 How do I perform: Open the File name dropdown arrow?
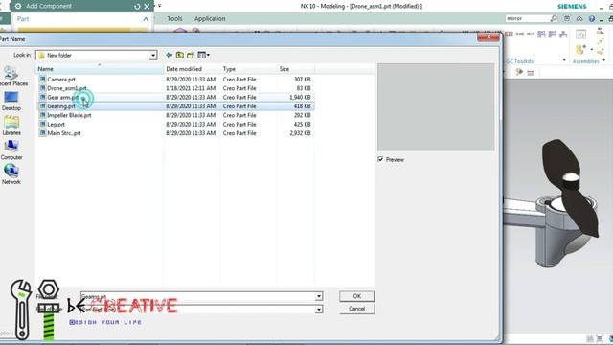tap(319, 296)
